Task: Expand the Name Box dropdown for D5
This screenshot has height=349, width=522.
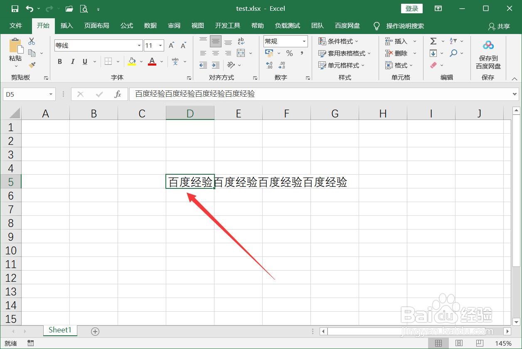Action: (51, 94)
